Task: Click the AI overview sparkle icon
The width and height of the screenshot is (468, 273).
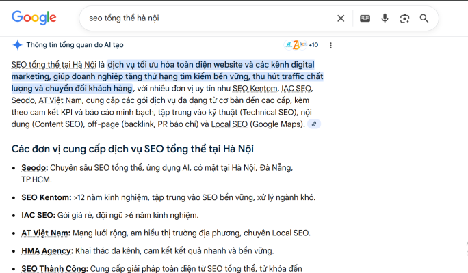Action: (x=17, y=45)
